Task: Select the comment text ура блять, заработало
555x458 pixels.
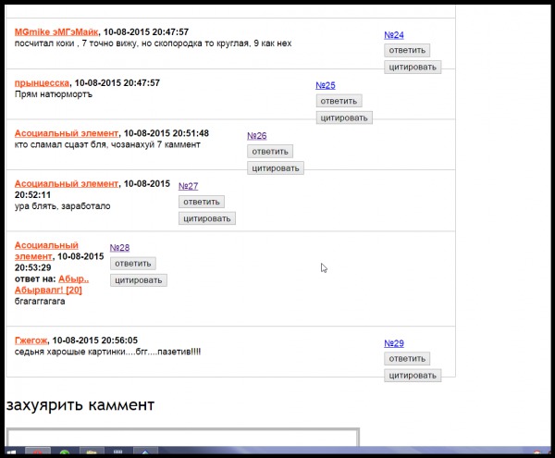Action: coord(62,206)
